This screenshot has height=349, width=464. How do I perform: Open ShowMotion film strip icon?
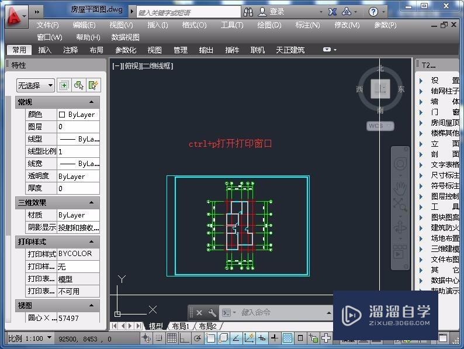tap(400, 251)
